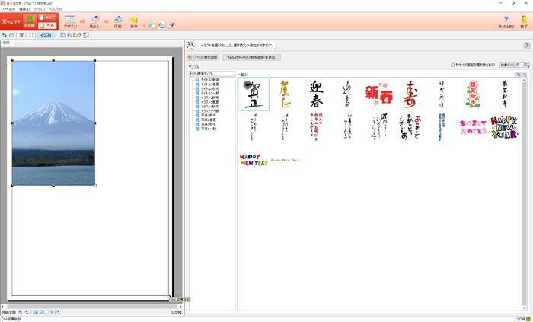
Task: Open the 困ったときは help icon
Action: click(506, 21)
